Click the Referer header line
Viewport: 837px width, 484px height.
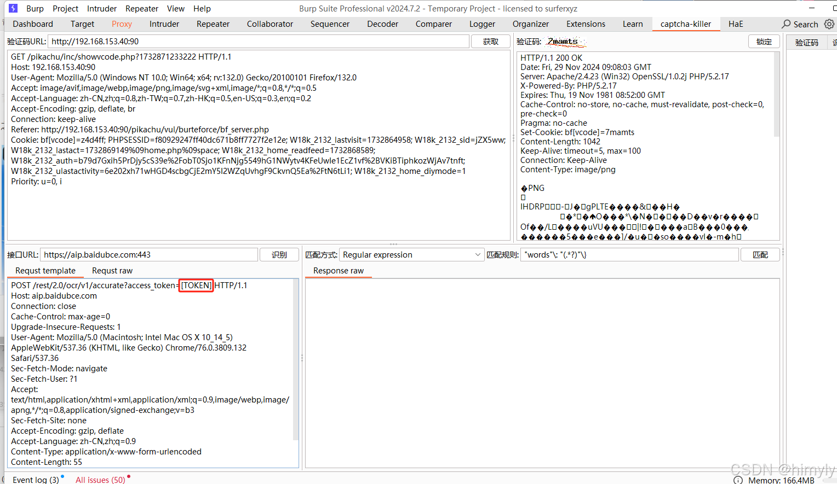[140, 130]
